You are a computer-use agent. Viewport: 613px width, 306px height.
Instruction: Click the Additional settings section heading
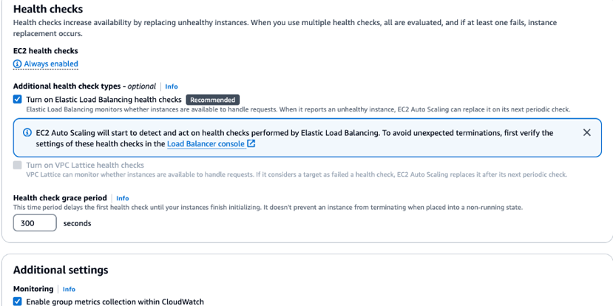tap(61, 270)
